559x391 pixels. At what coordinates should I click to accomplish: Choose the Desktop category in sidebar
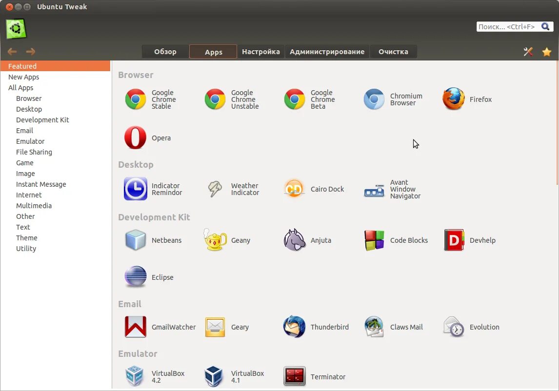coord(55,109)
